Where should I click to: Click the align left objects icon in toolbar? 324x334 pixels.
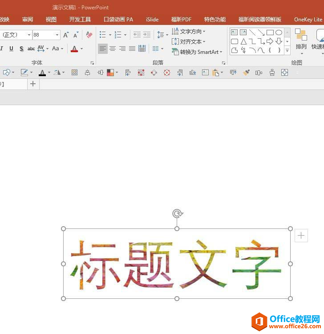pyautogui.click(x=128, y=73)
